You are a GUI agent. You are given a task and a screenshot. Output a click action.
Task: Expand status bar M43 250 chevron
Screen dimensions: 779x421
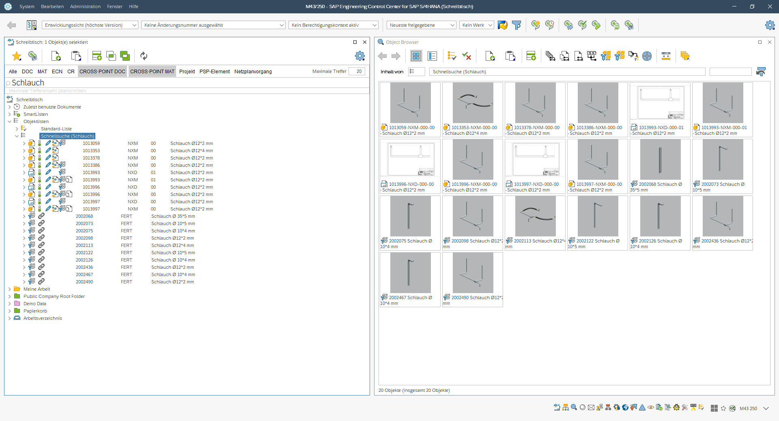coord(766,408)
